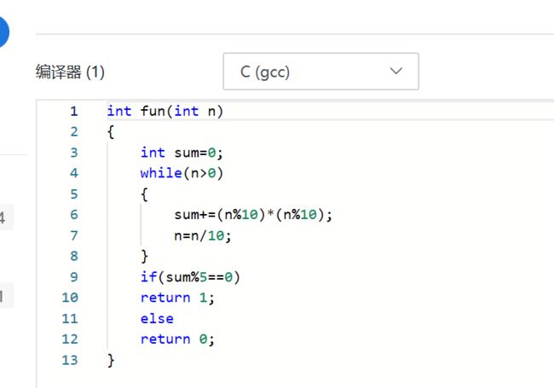Click 'sum+=(n%10)*(n%10);' code line
The width and height of the screenshot is (554, 388).
(253, 215)
